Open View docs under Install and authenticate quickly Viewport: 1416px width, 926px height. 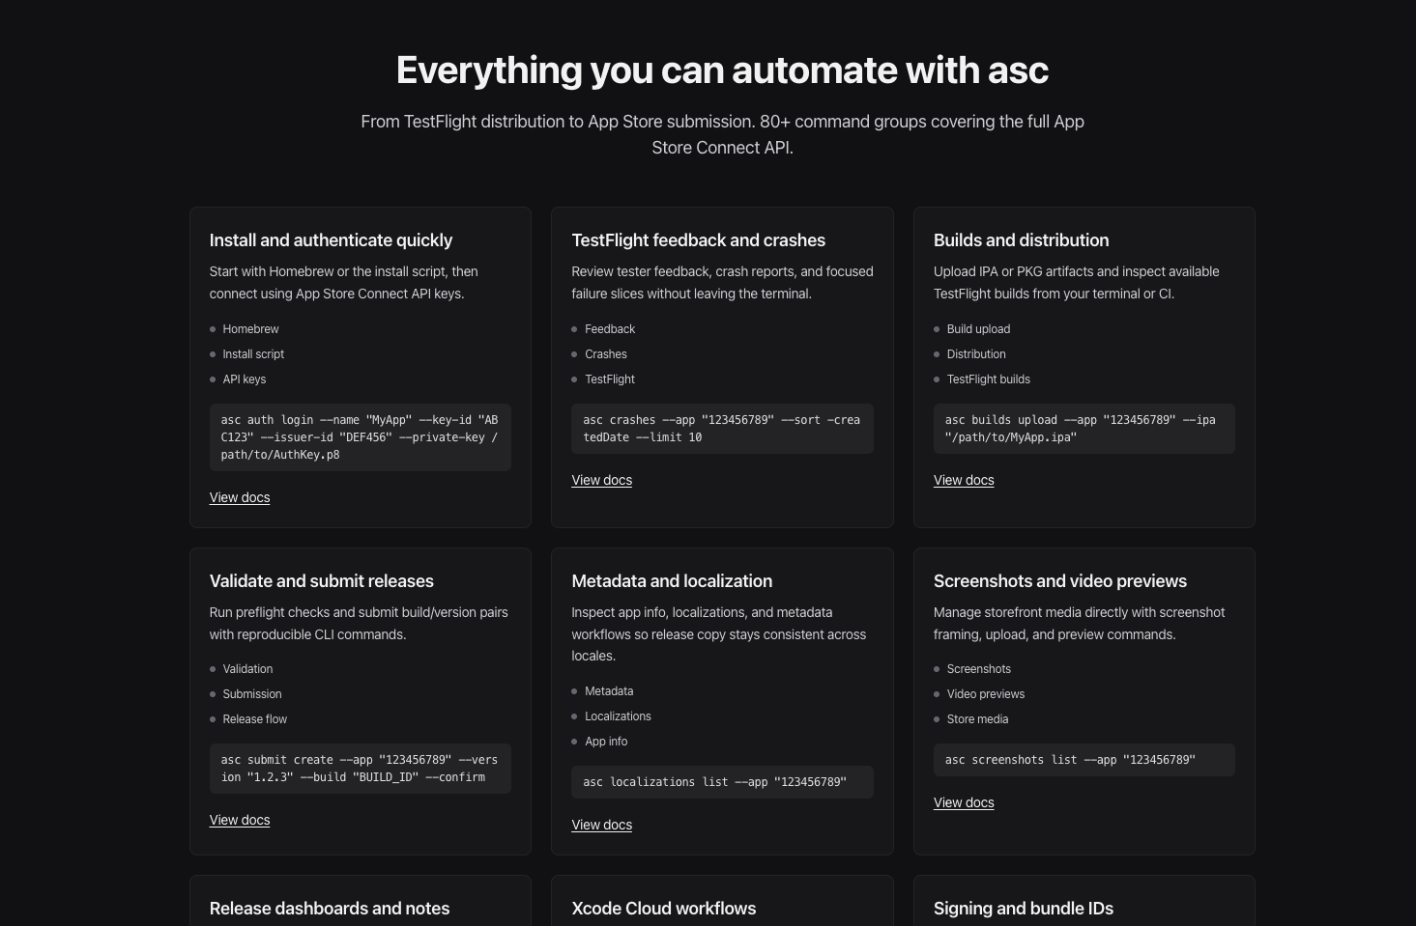(239, 497)
